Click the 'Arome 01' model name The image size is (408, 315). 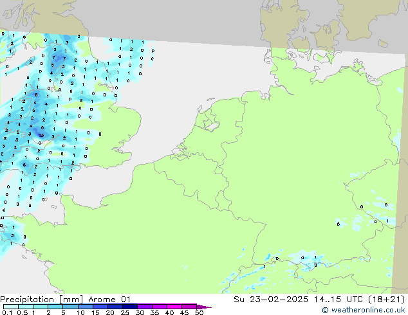(109, 299)
